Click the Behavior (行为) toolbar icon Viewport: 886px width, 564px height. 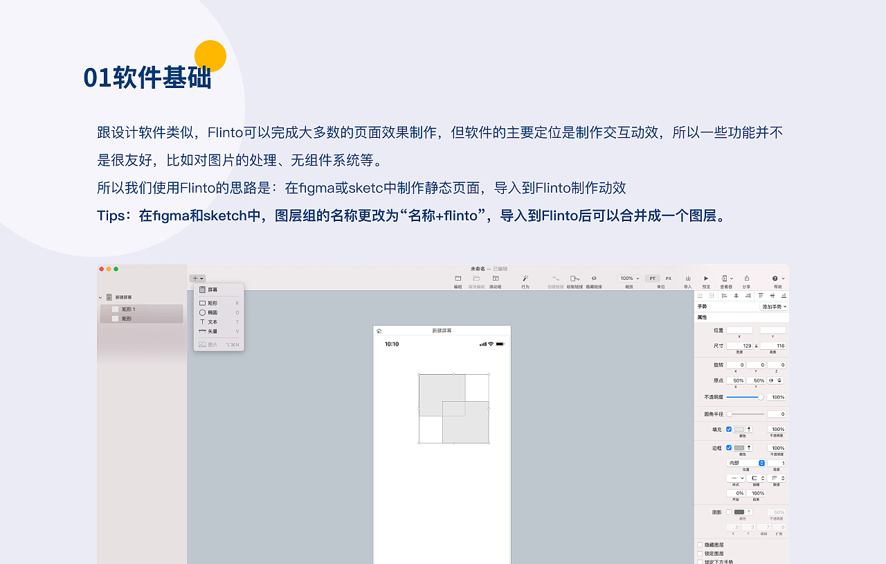tap(525, 277)
